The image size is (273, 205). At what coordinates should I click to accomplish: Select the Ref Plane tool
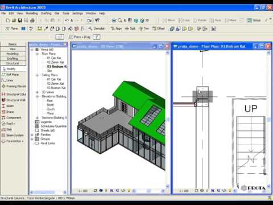coord(11,75)
